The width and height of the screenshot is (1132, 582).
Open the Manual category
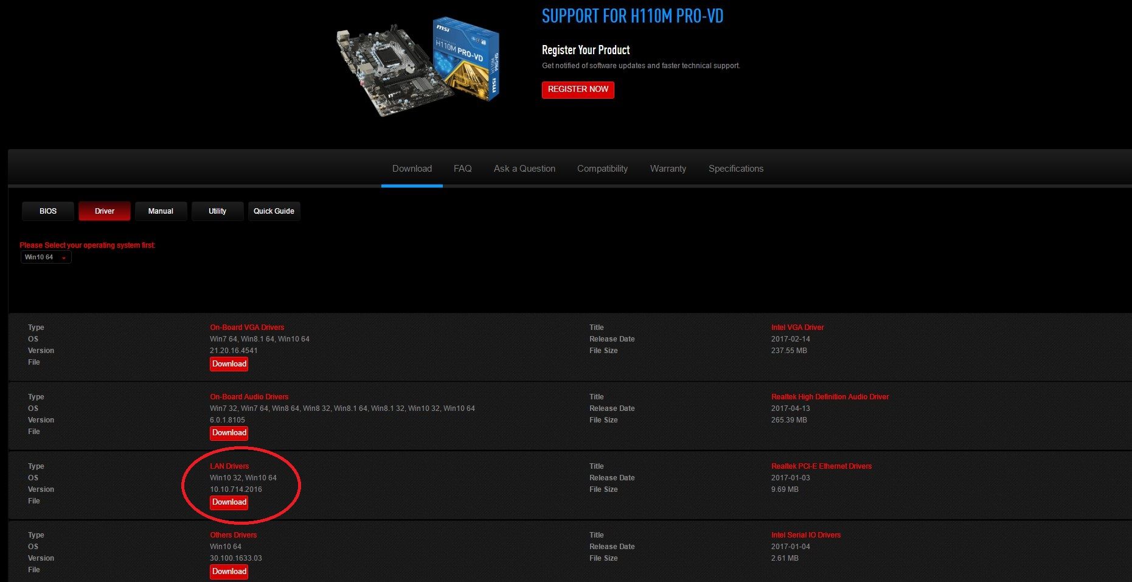click(161, 211)
